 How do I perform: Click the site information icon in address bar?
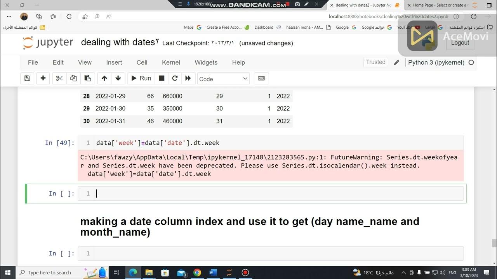pos(456,17)
